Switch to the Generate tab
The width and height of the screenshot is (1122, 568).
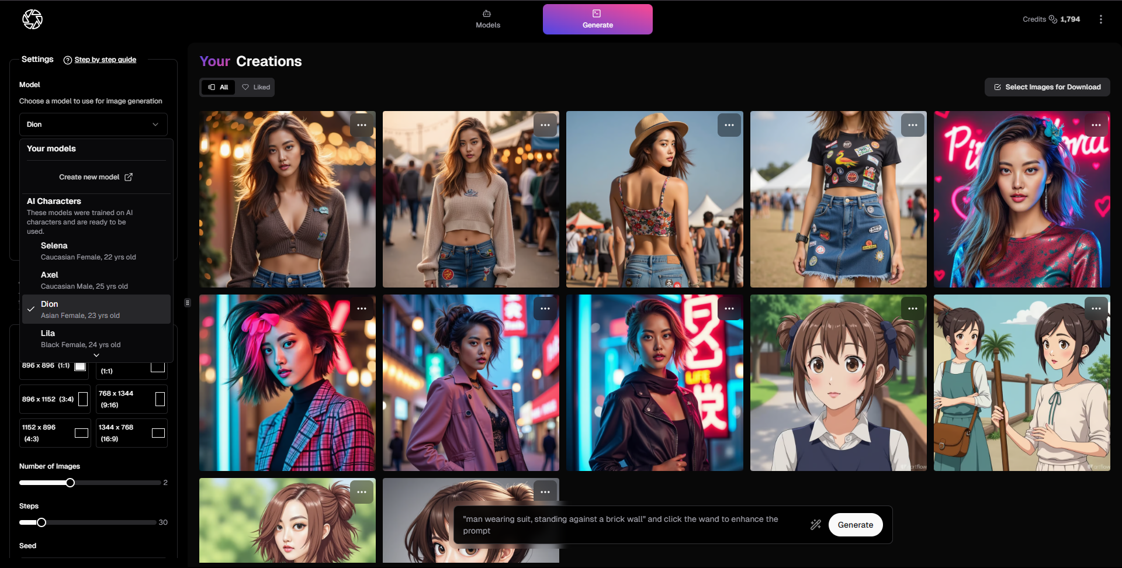(x=597, y=19)
